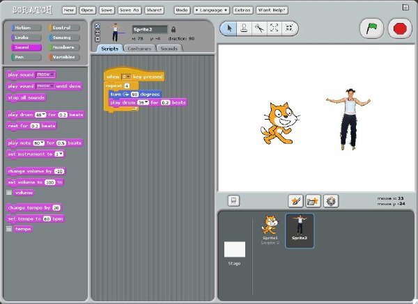Switch to the Costumes tab
Screen dimensions: 418x304
[139, 49]
